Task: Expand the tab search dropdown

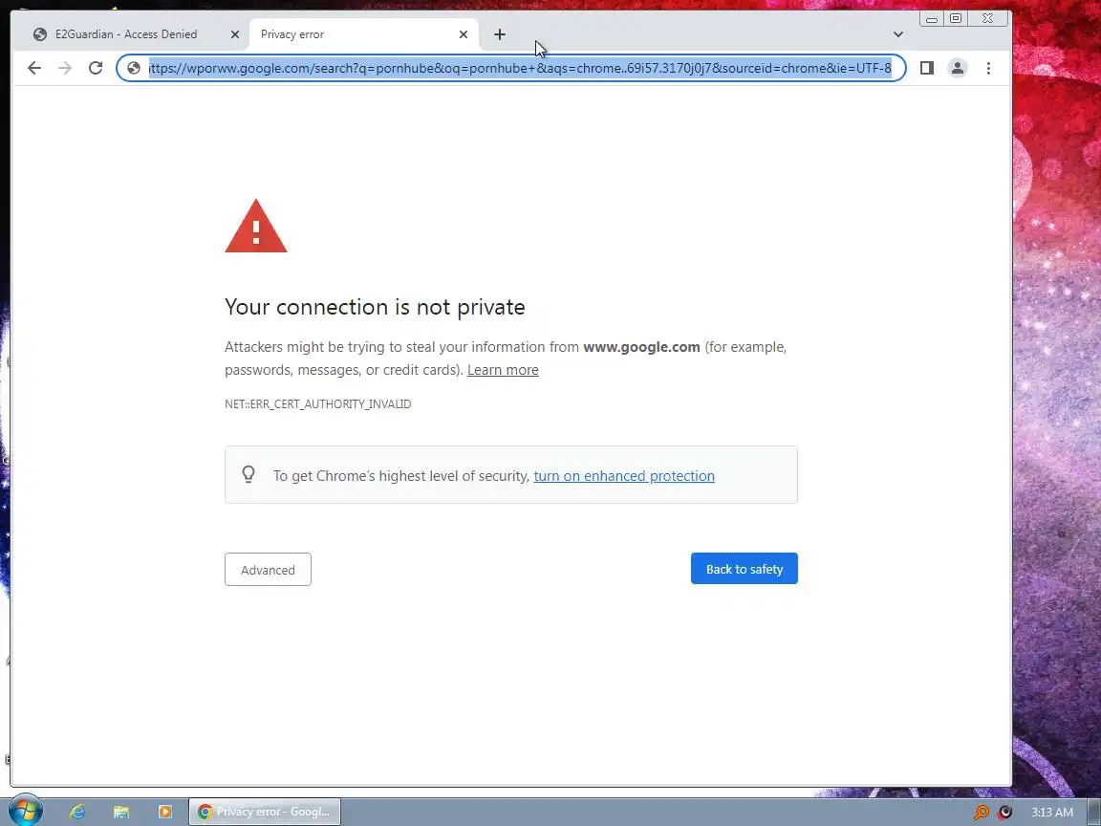Action: pos(898,34)
